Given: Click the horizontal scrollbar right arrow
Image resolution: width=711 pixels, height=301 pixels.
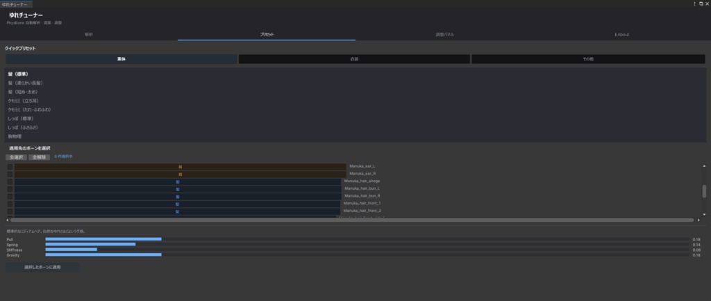Looking at the screenshot, I should click(x=699, y=220).
